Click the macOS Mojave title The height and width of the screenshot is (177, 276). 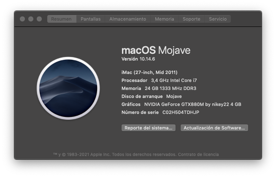click(x=156, y=50)
